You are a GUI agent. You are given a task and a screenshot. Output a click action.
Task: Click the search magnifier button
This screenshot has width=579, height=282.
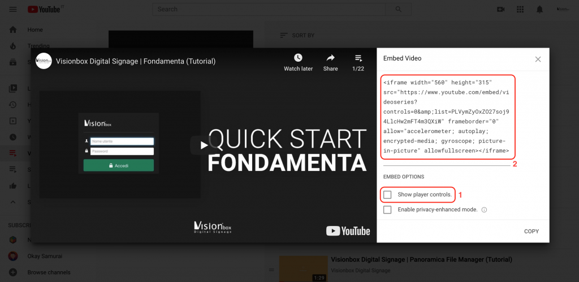click(399, 9)
